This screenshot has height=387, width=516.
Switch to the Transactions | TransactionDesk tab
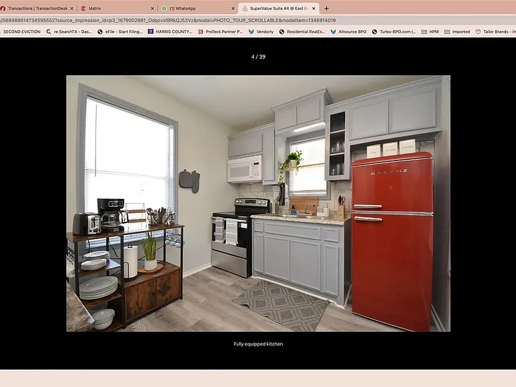click(37, 9)
